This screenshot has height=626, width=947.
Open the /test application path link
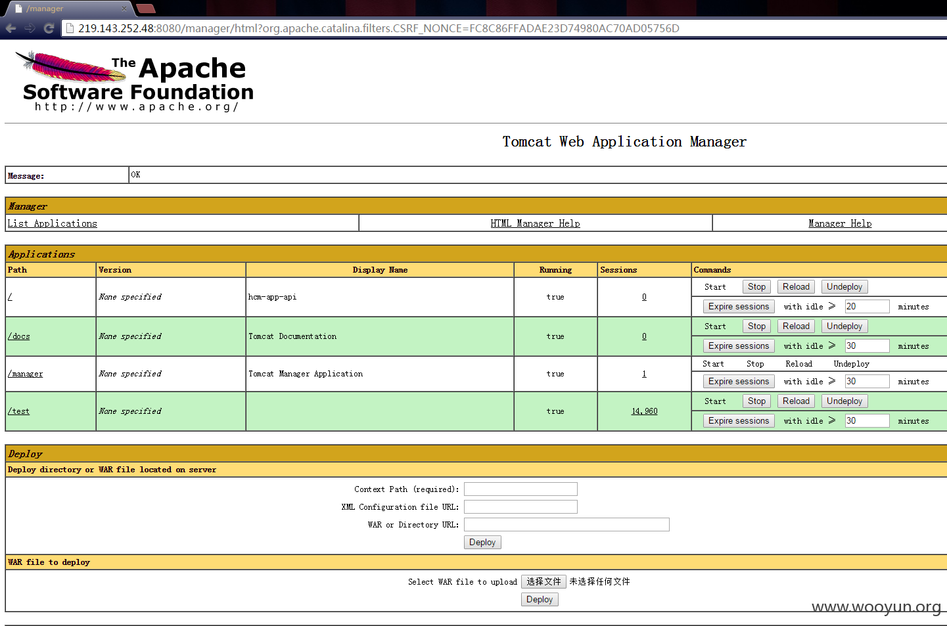(x=18, y=411)
